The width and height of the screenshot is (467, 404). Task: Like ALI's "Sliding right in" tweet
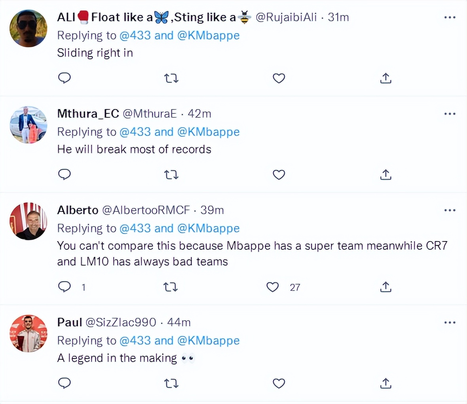point(279,78)
